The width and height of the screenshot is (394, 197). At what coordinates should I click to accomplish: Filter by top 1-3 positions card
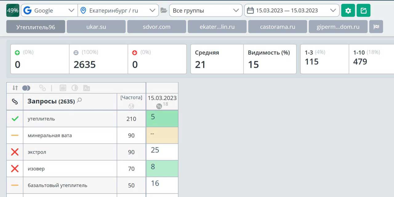coord(325,59)
